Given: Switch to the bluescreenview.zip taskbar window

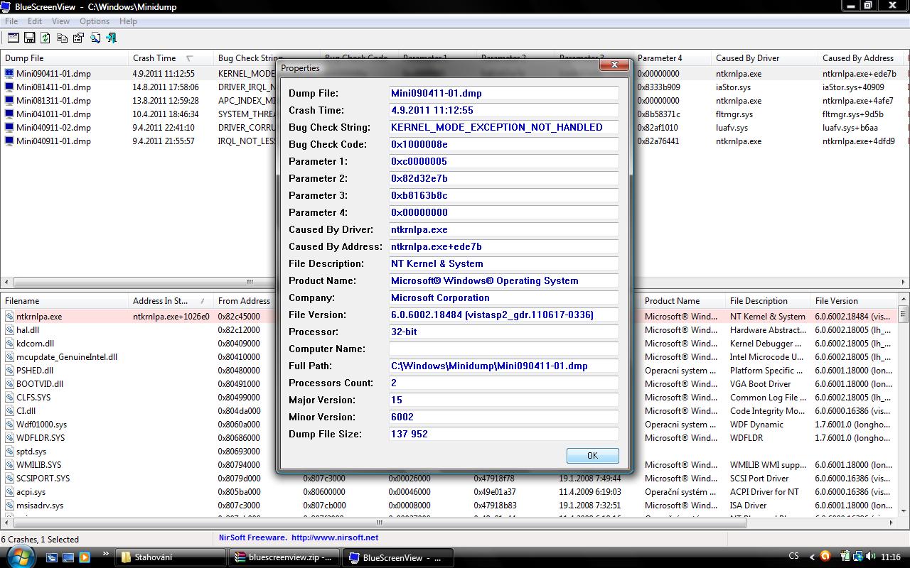Looking at the screenshot, I should tap(284, 557).
